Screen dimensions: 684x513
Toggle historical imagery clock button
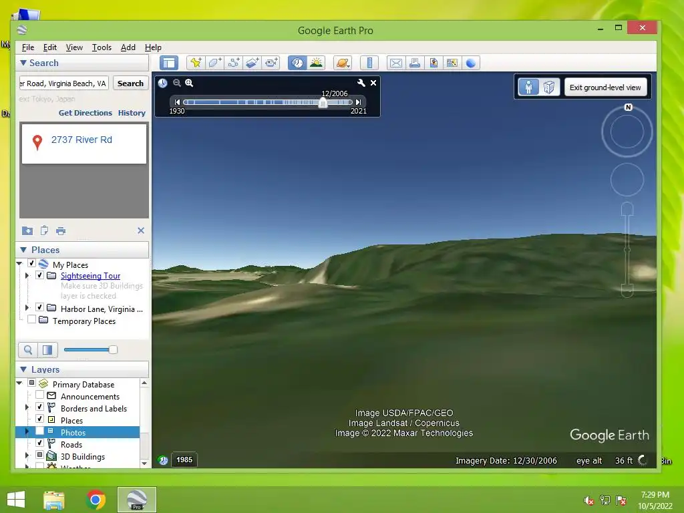297,63
